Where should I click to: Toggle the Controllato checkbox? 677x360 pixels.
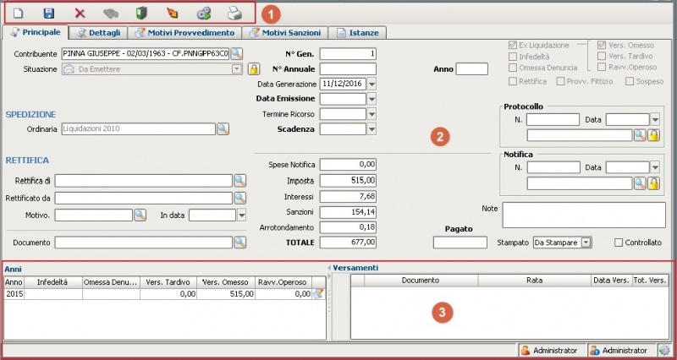[x=619, y=243]
